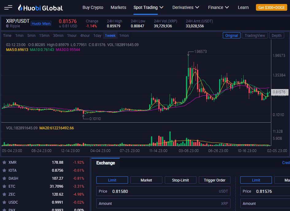Image resolution: width=290 pixels, height=211 pixels.
Task: Click ETC change -3.31%
Action: point(79,186)
